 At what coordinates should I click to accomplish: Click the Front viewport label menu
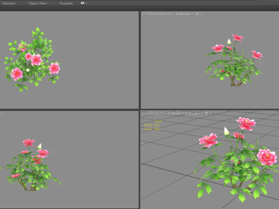(x=154, y=13)
